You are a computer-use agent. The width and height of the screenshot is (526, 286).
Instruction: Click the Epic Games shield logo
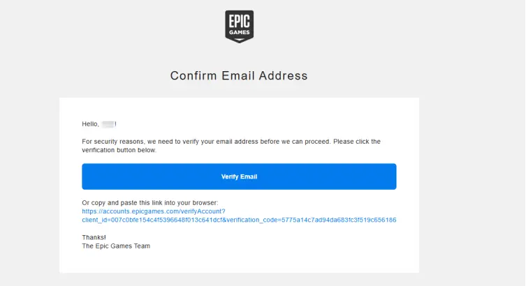click(x=239, y=27)
